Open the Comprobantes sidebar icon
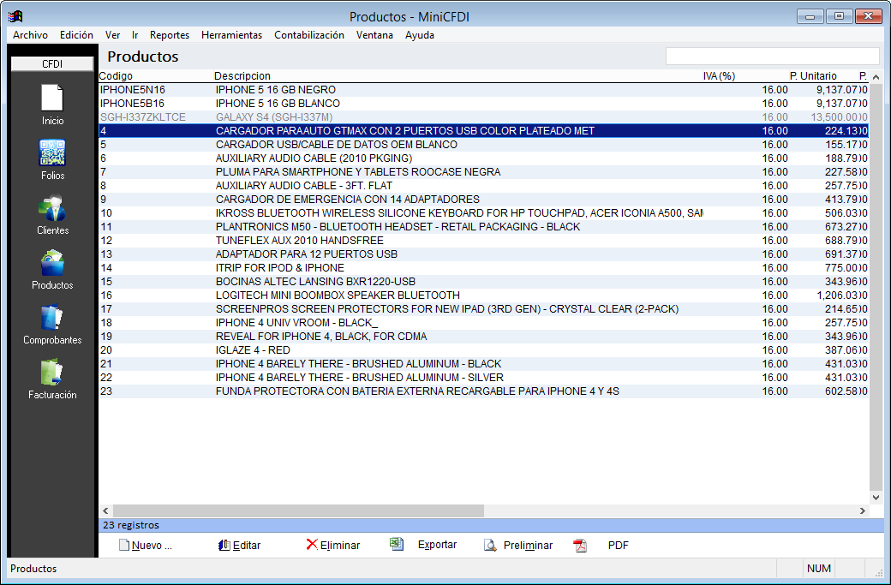This screenshot has width=891, height=585. 52,317
